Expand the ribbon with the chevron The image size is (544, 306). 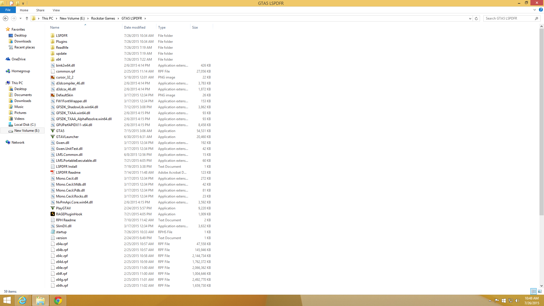535,10
